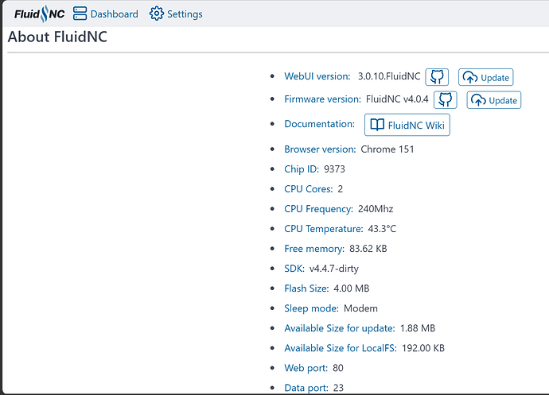Select the 'Available Size for LocalFS:' label
Image resolution: width=549 pixels, height=395 pixels.
tap(341, 348)
